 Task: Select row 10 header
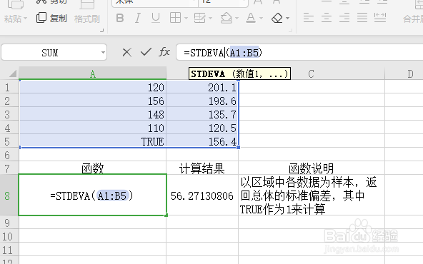tap(9, 236)
